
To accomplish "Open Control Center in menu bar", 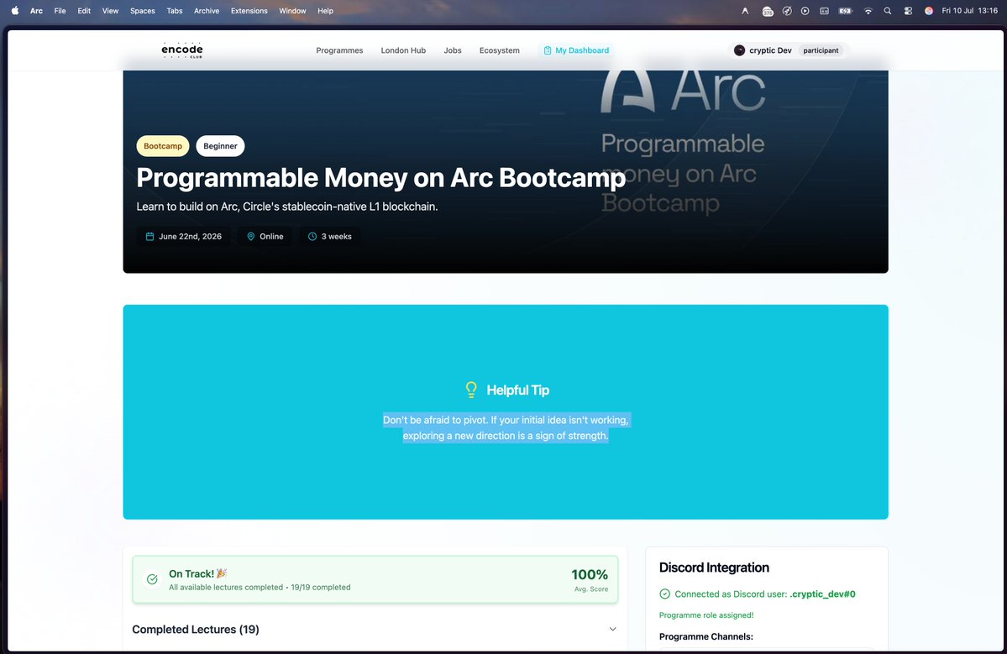I will point(908,11).
